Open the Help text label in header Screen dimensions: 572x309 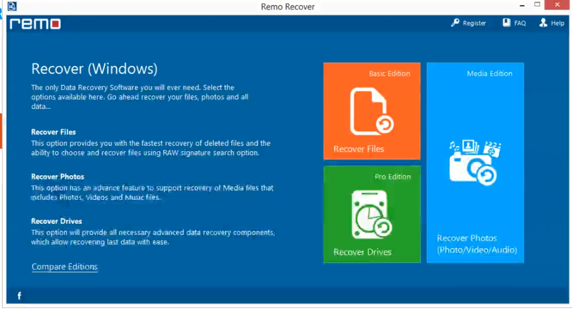click(x=557, y=23)
